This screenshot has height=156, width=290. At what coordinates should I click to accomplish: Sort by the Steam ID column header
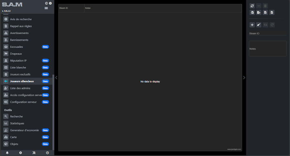[x=71, y=8]
